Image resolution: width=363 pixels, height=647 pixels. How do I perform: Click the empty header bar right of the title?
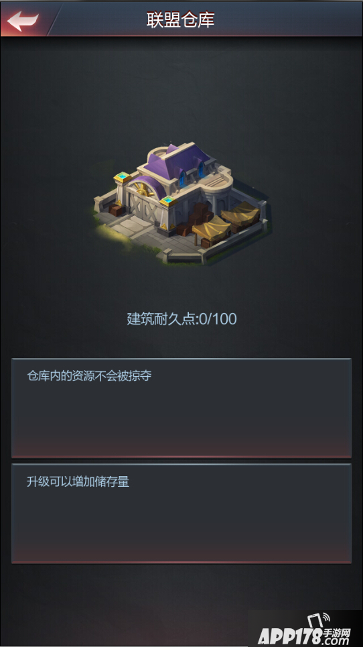289,20
